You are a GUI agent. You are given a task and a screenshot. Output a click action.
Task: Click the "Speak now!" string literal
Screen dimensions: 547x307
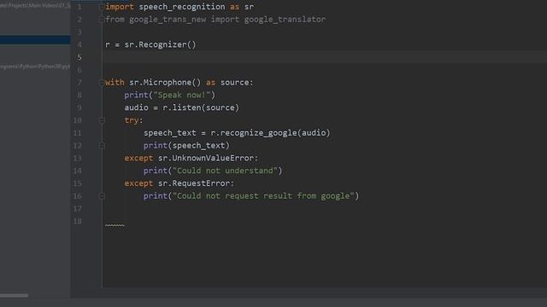click(x=182, y=95)
